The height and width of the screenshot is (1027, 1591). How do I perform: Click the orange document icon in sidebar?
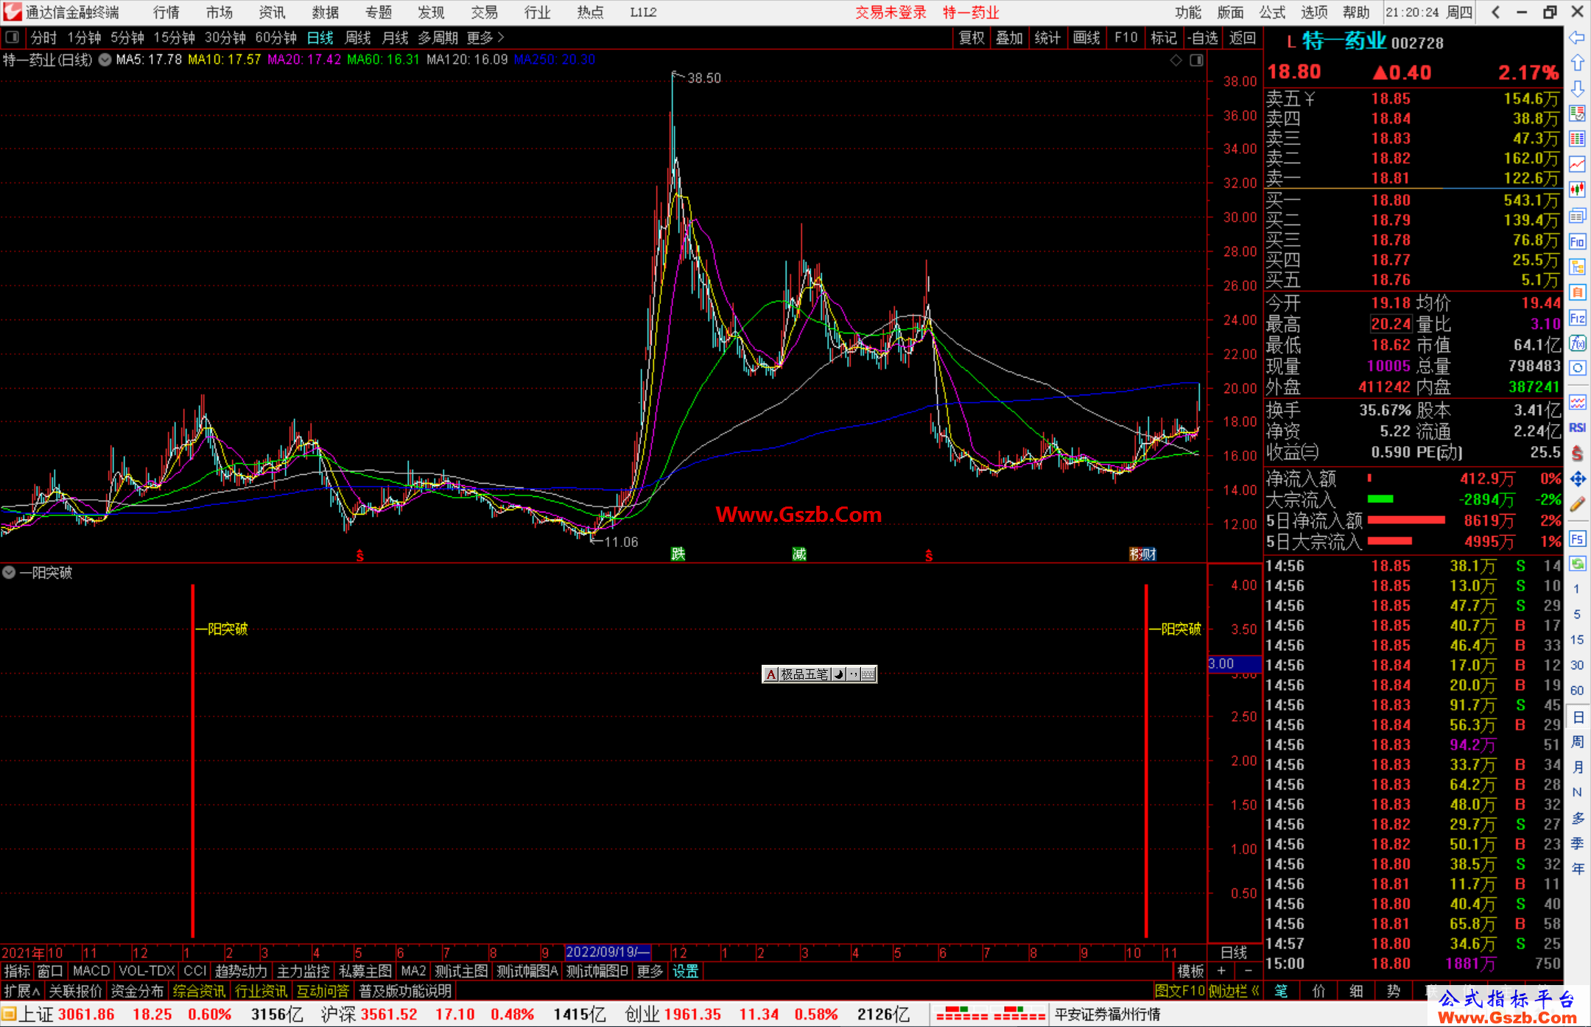click(x=1577, y=292)
